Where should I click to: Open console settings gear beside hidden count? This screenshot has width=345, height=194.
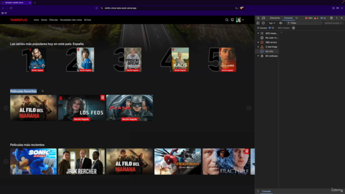coord(293,28)
